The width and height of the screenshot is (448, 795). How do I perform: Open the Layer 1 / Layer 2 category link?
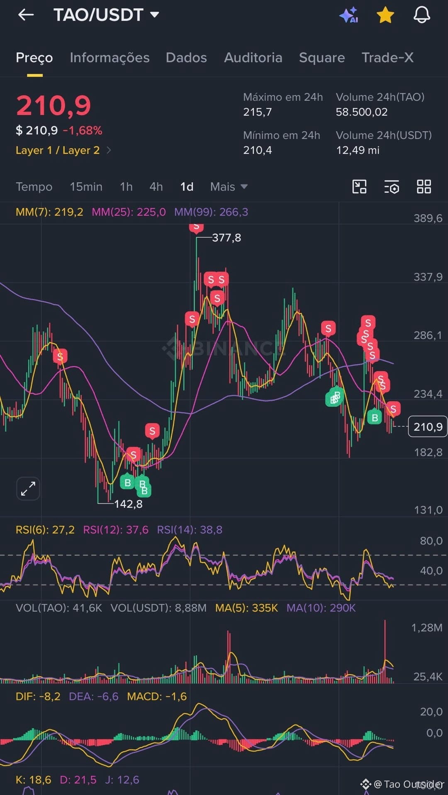(x=63, y=150)
